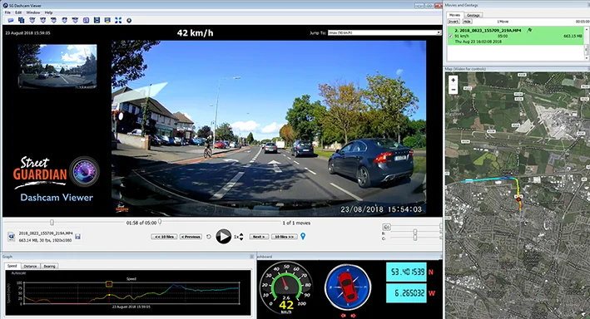Click the floppy save icon beside filename
The height and width of the screenshot is (319, 590).
point(77,237)
